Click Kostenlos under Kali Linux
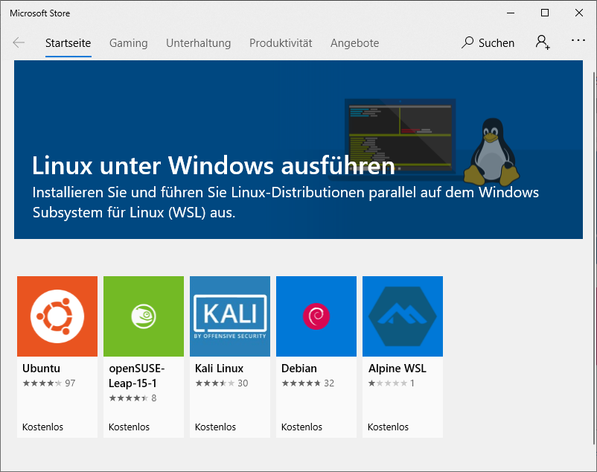Viewport: 597px width, 472px height. [x=215, y=427]
